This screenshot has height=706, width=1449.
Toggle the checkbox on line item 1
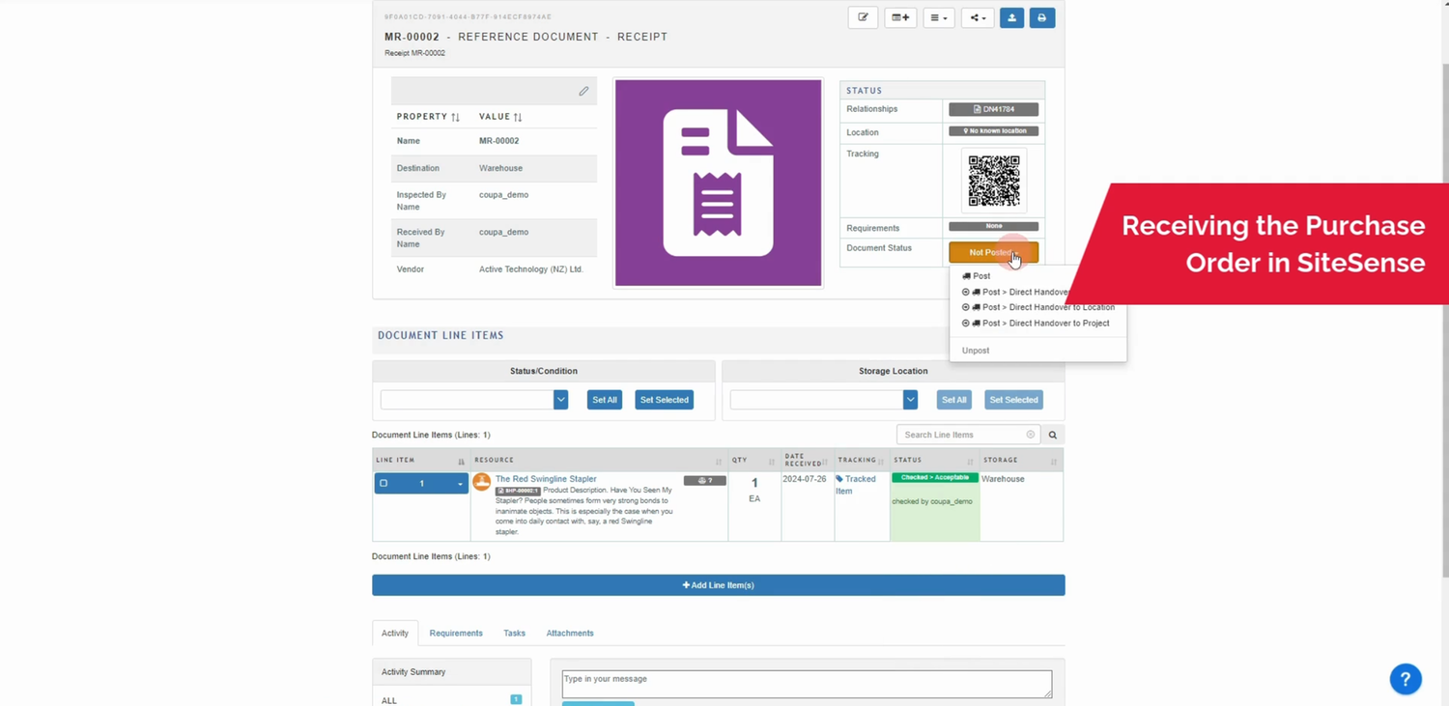click(x=384, y=482)
